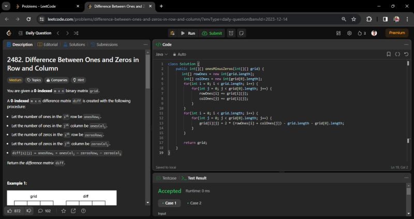Image resolution: width=414 pixels, height=219 pixels.
Task: Open the 102 comments
Action: point(45,211)
